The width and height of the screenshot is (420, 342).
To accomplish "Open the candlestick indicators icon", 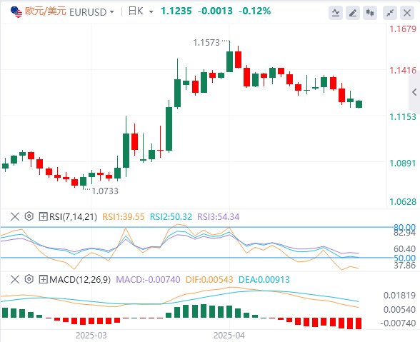I will (x=370, y=13).
